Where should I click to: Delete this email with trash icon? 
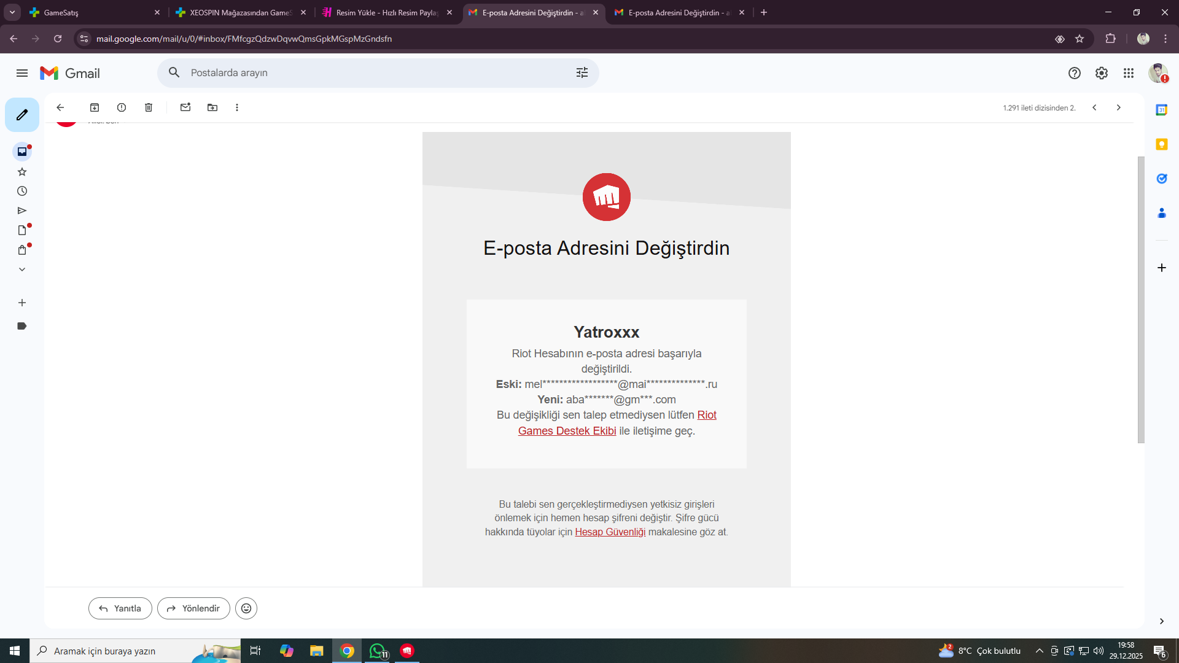point(149,107)
